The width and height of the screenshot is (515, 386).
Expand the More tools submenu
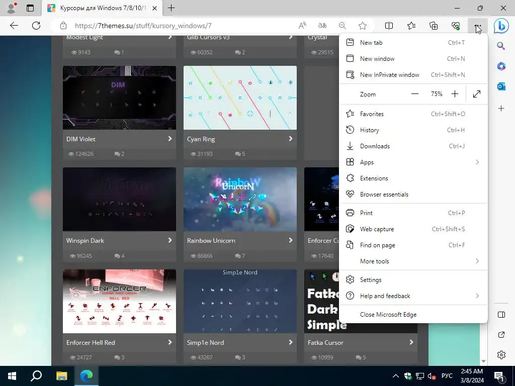pyautogui.click(x=413, y=261)
